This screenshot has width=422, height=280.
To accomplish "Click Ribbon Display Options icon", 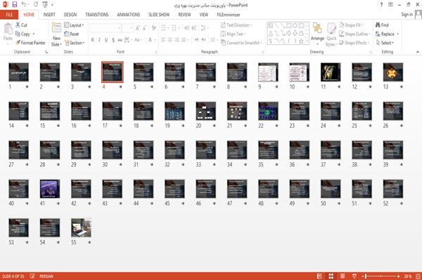I will coord(390,5).
